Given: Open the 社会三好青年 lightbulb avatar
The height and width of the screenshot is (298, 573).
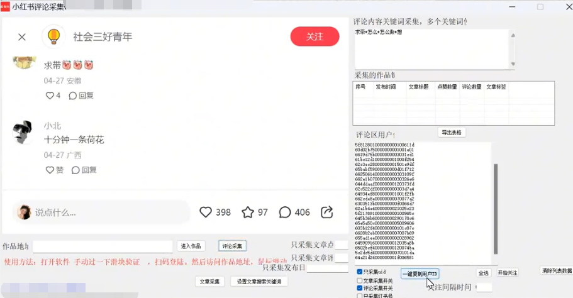Looking at the screenshot, I should tap(53, 36).
